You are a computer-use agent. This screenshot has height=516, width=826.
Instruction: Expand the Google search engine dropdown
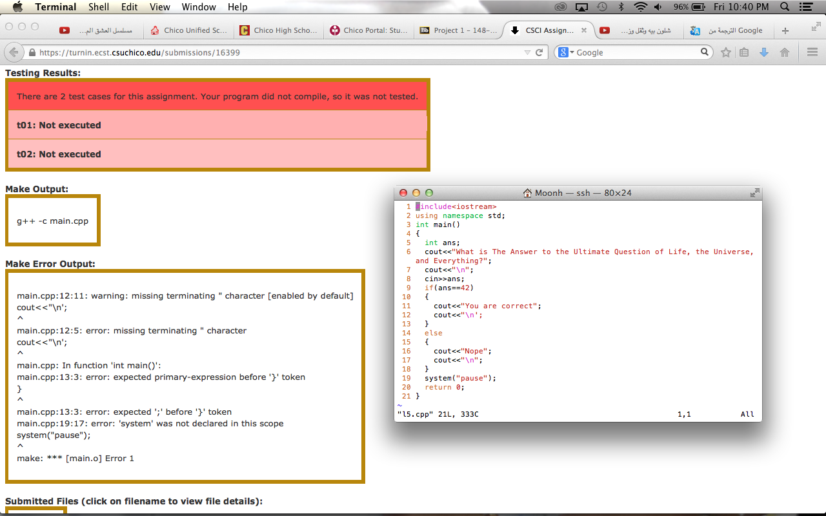565,52
